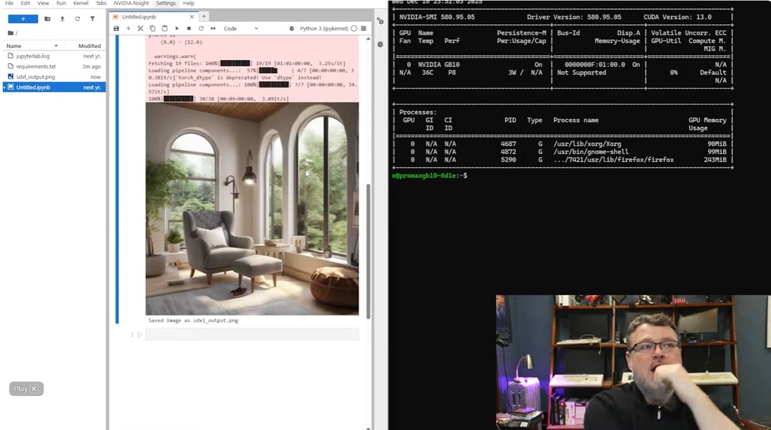This screenshot has width=771, height=430.
Task: Open the Kernel menu
Action: click(x=80, y=3)
